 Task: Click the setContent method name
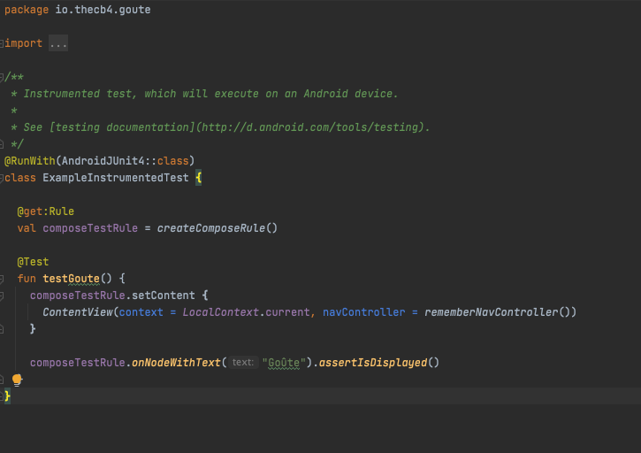163,296
